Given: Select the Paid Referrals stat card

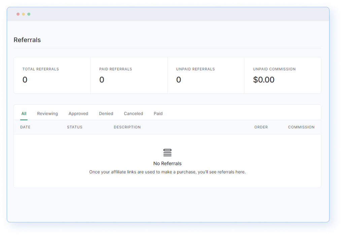Looking at the screenshot, I should (129, 75).
